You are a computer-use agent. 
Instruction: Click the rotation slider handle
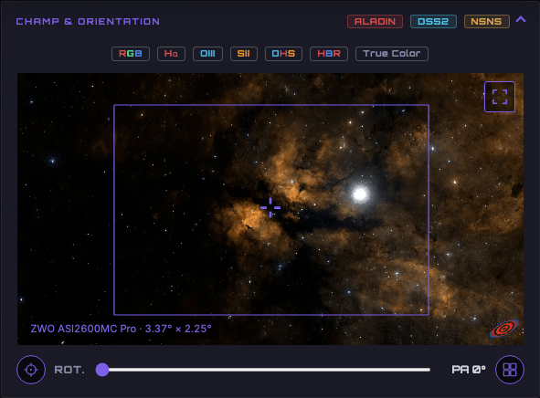click(x=102, y=370)
